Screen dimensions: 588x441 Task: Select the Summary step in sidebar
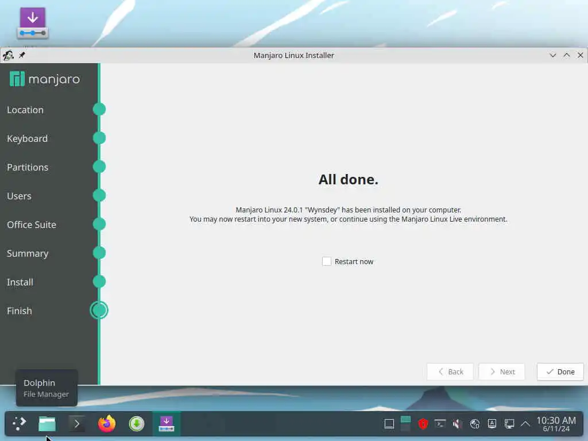coord(28,253)
